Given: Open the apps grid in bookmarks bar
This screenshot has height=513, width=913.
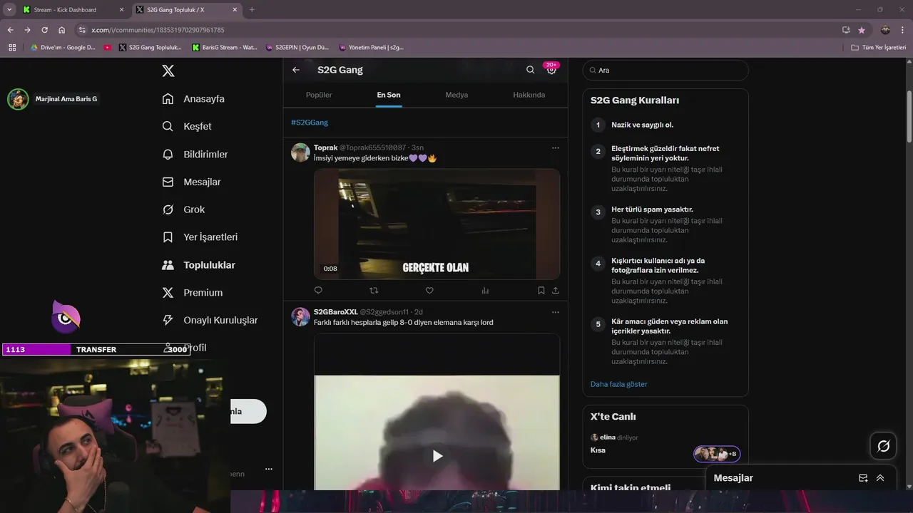Looking at the screenshot, I should click(12, 48).
